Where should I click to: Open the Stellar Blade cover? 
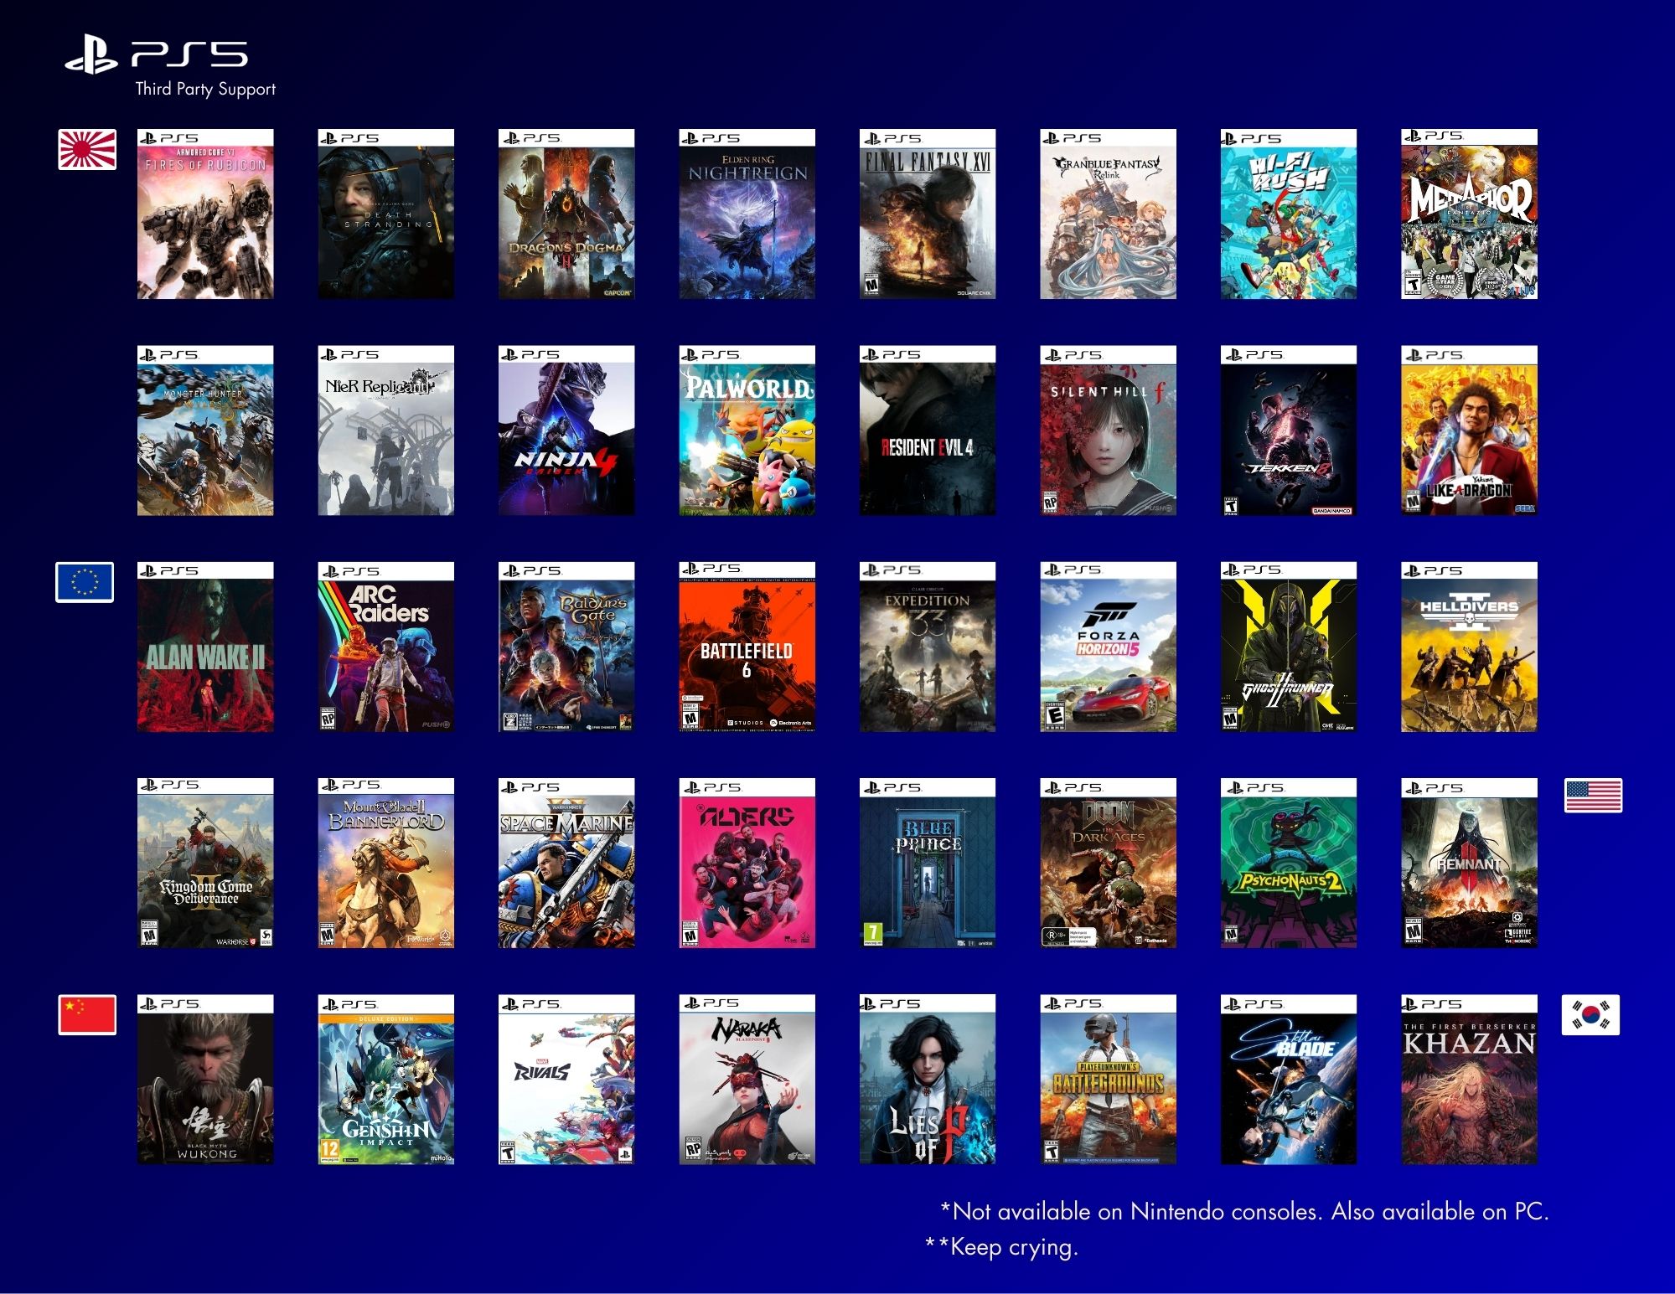point(1288,1080)
